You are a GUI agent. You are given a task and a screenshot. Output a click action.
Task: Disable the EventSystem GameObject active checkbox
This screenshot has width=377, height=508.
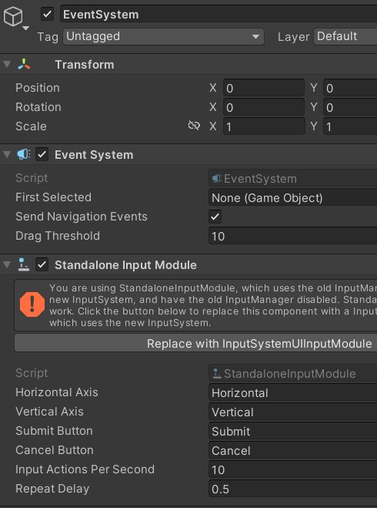coord(47,15)
